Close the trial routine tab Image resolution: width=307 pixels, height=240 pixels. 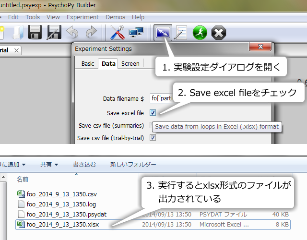coord(16,50)
